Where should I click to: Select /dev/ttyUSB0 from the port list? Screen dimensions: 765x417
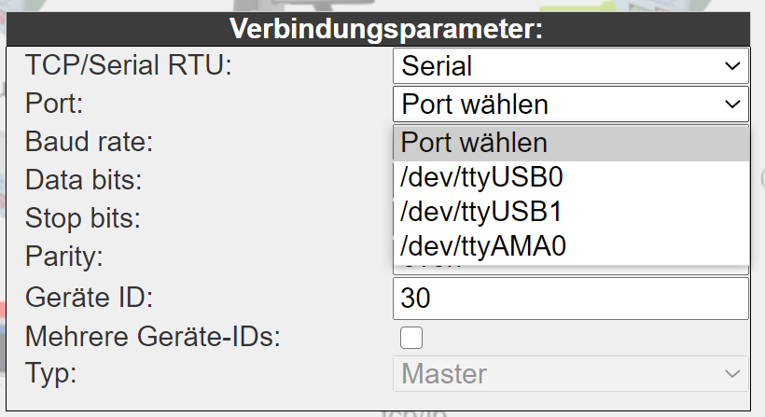[x=571, y=177]
